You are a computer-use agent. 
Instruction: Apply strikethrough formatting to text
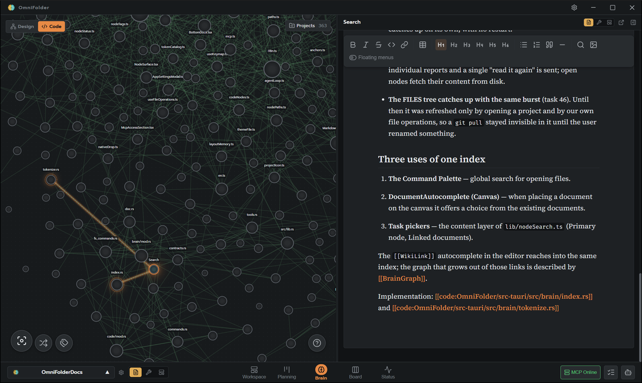click(378, 45)
